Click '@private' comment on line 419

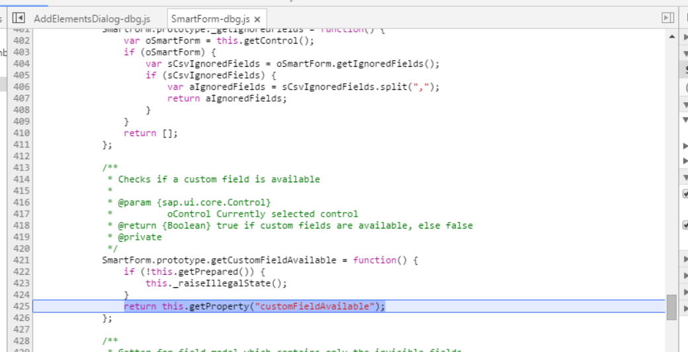[x=140, y=237]
